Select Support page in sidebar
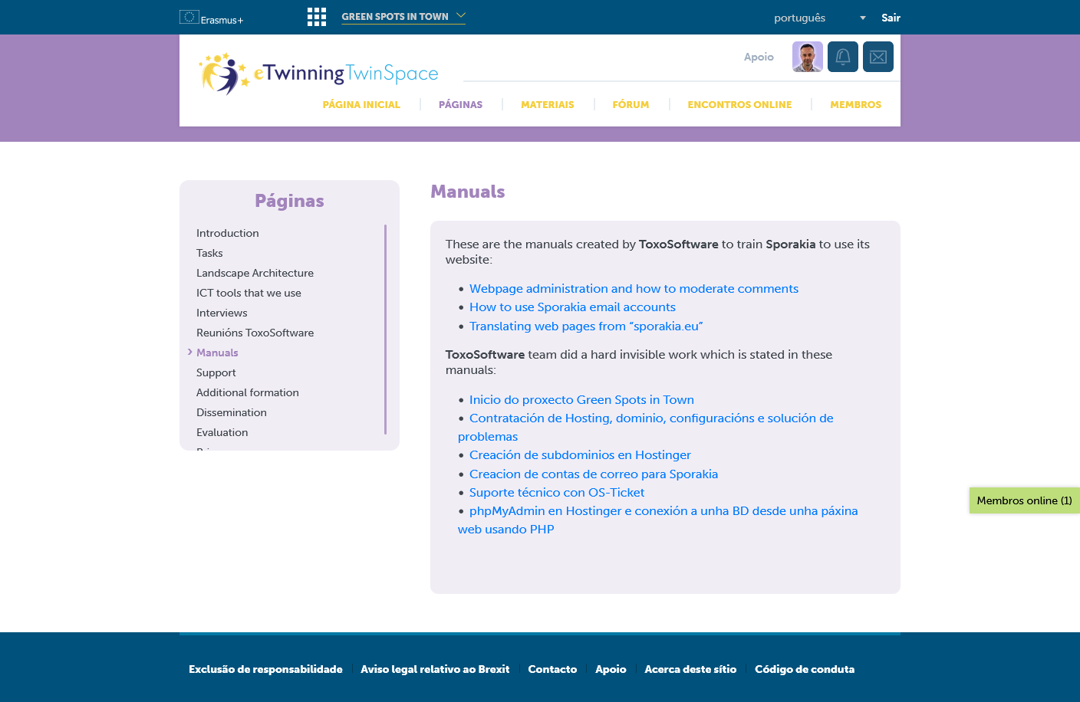This screenshot has height=702, width=1080. pos(216,372)
